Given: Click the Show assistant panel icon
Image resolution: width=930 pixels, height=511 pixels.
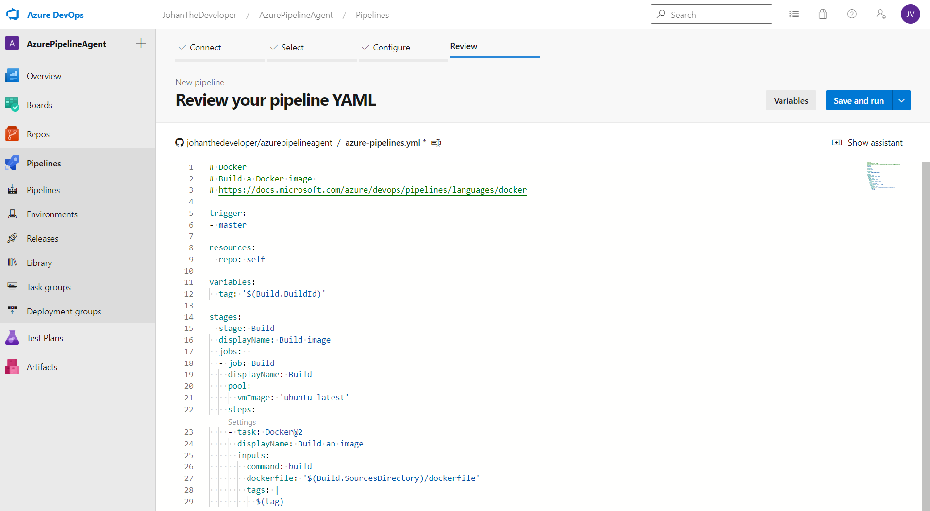Looking at the screenshot, I should (837, 143).
